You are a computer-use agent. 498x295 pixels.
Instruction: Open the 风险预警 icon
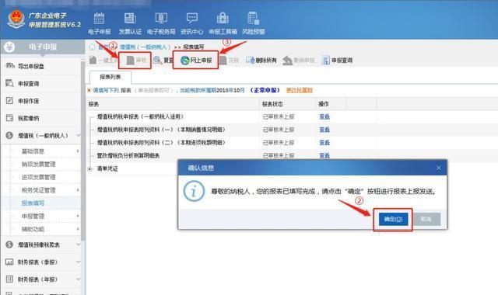pyautogui.click(x=254, y=23)
